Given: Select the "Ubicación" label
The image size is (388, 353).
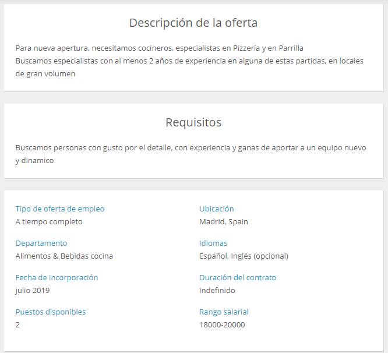Looking at the screenshot, I should pyautogui.click(x=217, y=209).
